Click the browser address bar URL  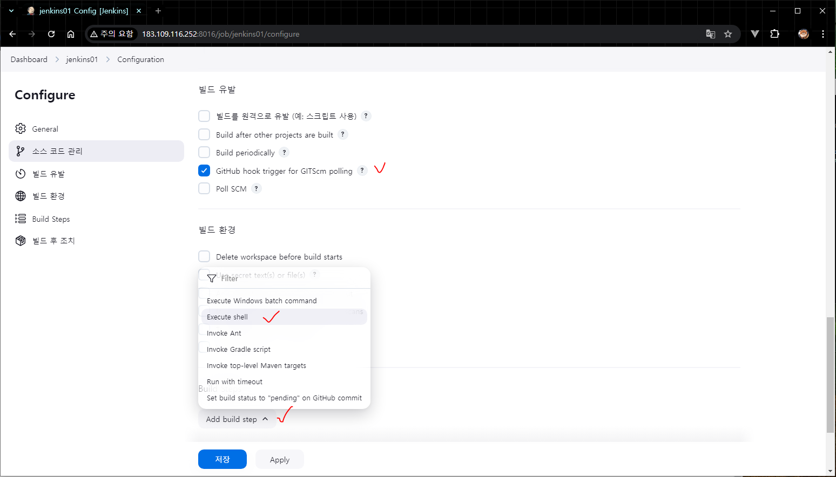click(220, 34)
